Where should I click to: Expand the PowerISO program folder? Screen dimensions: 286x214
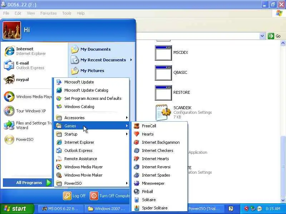click(92, 183)
